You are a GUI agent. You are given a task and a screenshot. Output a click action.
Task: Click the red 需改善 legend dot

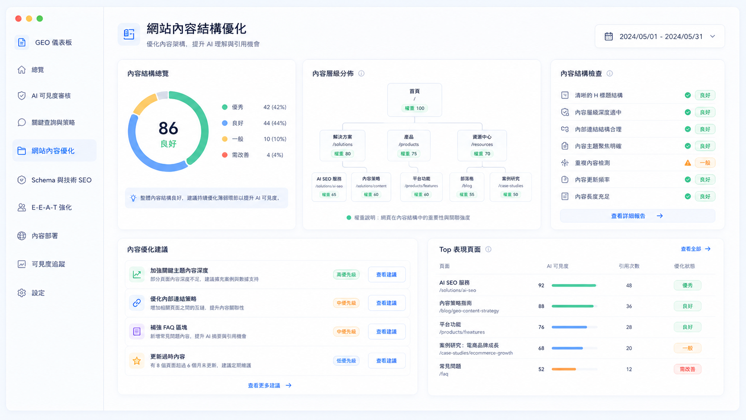225,155
